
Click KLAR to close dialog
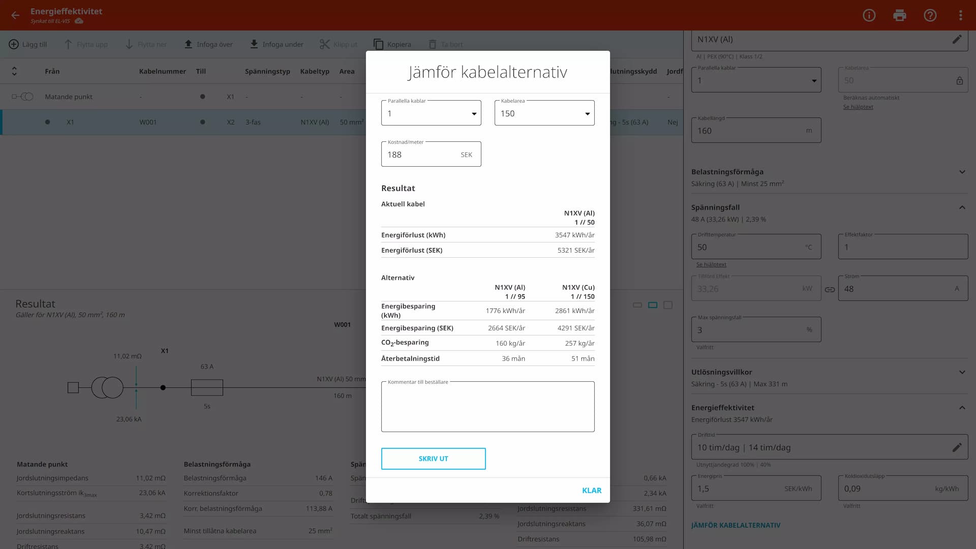(x=592, y=491)
